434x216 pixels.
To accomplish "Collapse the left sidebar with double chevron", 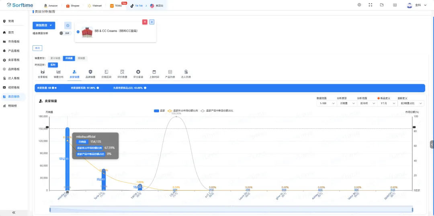I will [14, 212].
